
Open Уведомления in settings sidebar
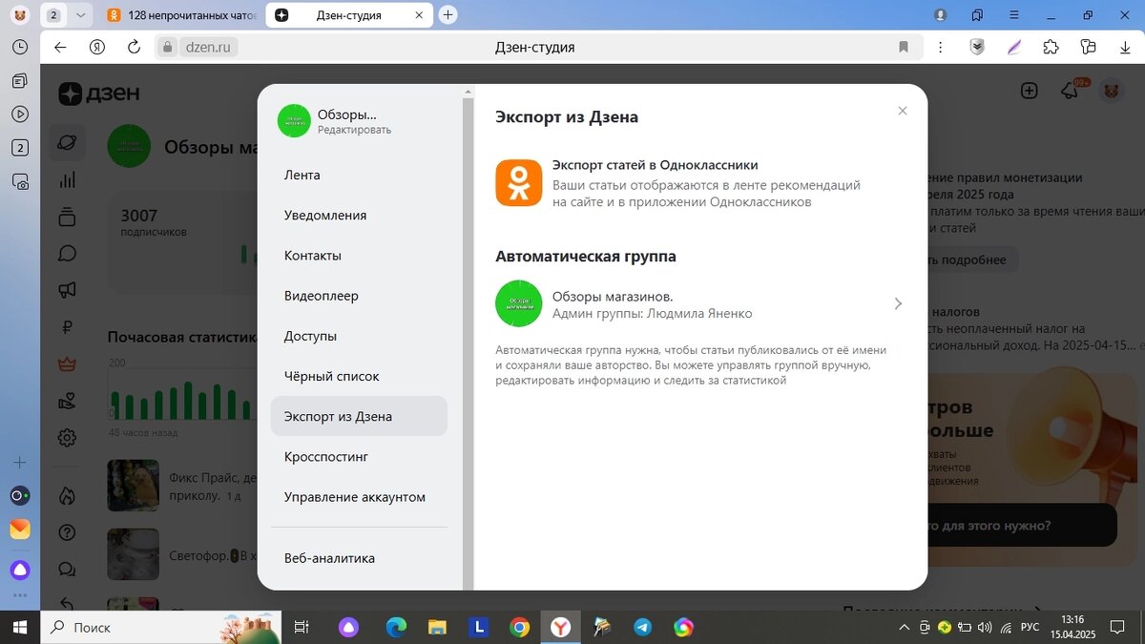[x=325, y=216]
